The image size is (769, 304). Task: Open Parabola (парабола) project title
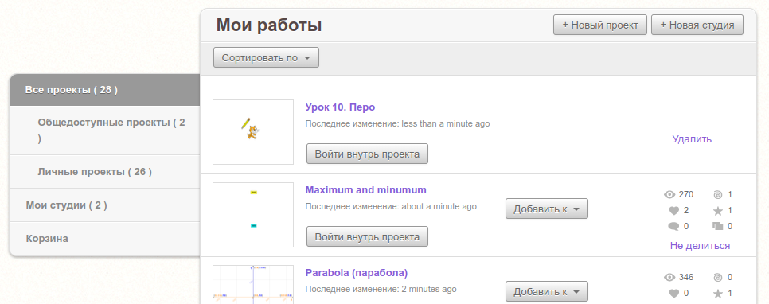[357, 273]
